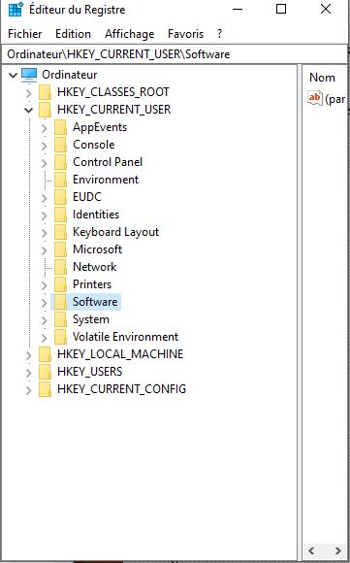350x563 pixels.
Task: Click the ab string value icon
Action: click(x=315, y=98)
